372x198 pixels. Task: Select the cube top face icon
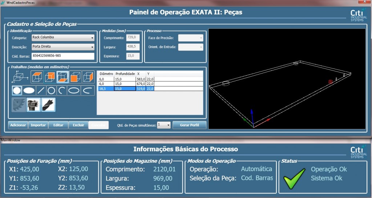point(37,77)
